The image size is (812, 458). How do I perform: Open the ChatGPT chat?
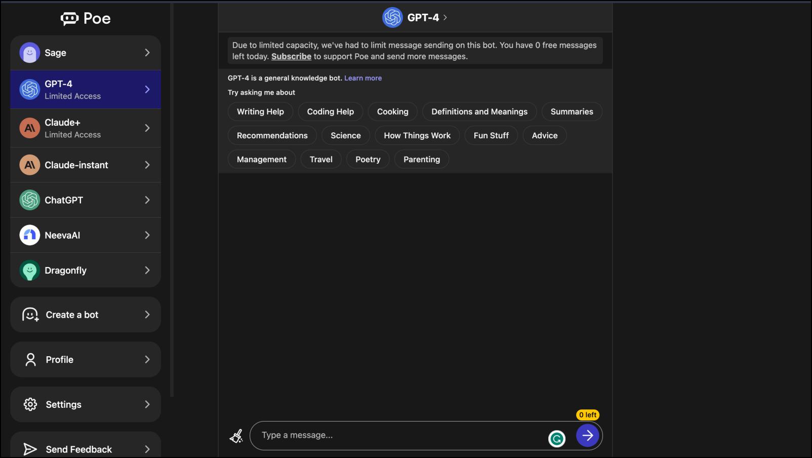pos(86,200)
